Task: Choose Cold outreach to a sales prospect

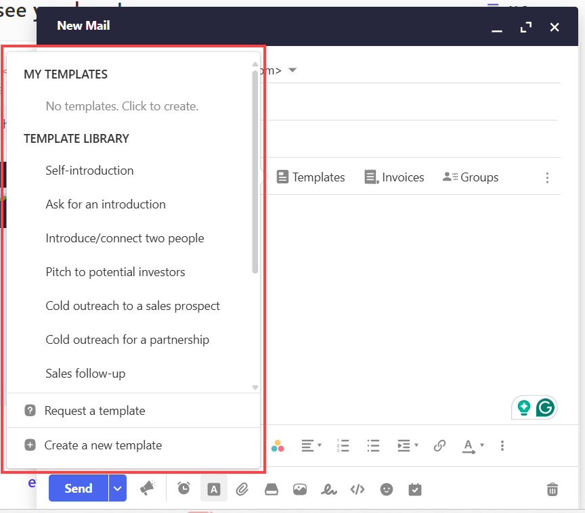Action: point(133,306)
